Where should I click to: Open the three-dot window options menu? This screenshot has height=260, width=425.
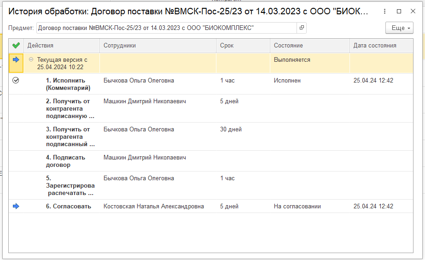pos(384,12)
